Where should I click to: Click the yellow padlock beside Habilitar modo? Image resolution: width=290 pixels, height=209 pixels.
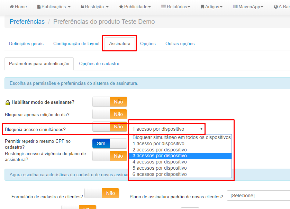click(x=7, y=102)
